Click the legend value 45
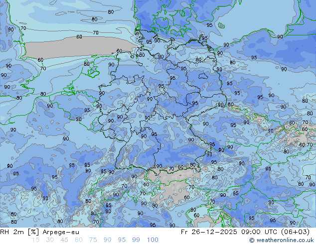Screen dimensions: 316x244 click(x=64, y=240)
